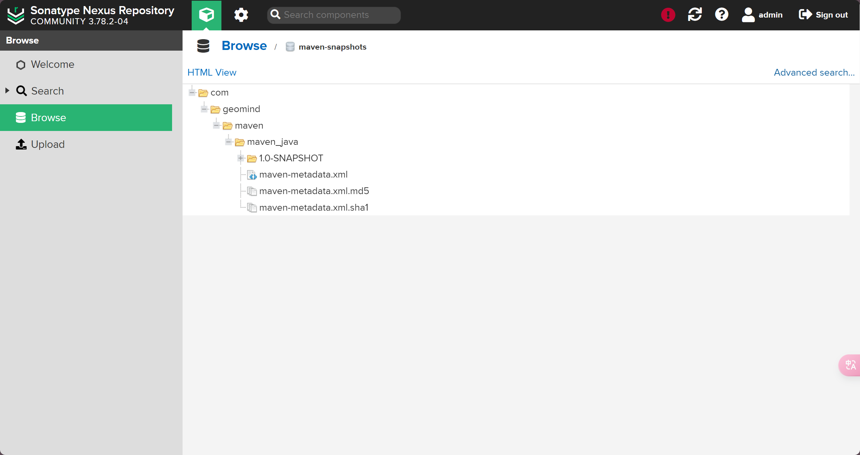Collapse the maven tree node
This screenshot has height=455, width=860.
click(216, 126)
